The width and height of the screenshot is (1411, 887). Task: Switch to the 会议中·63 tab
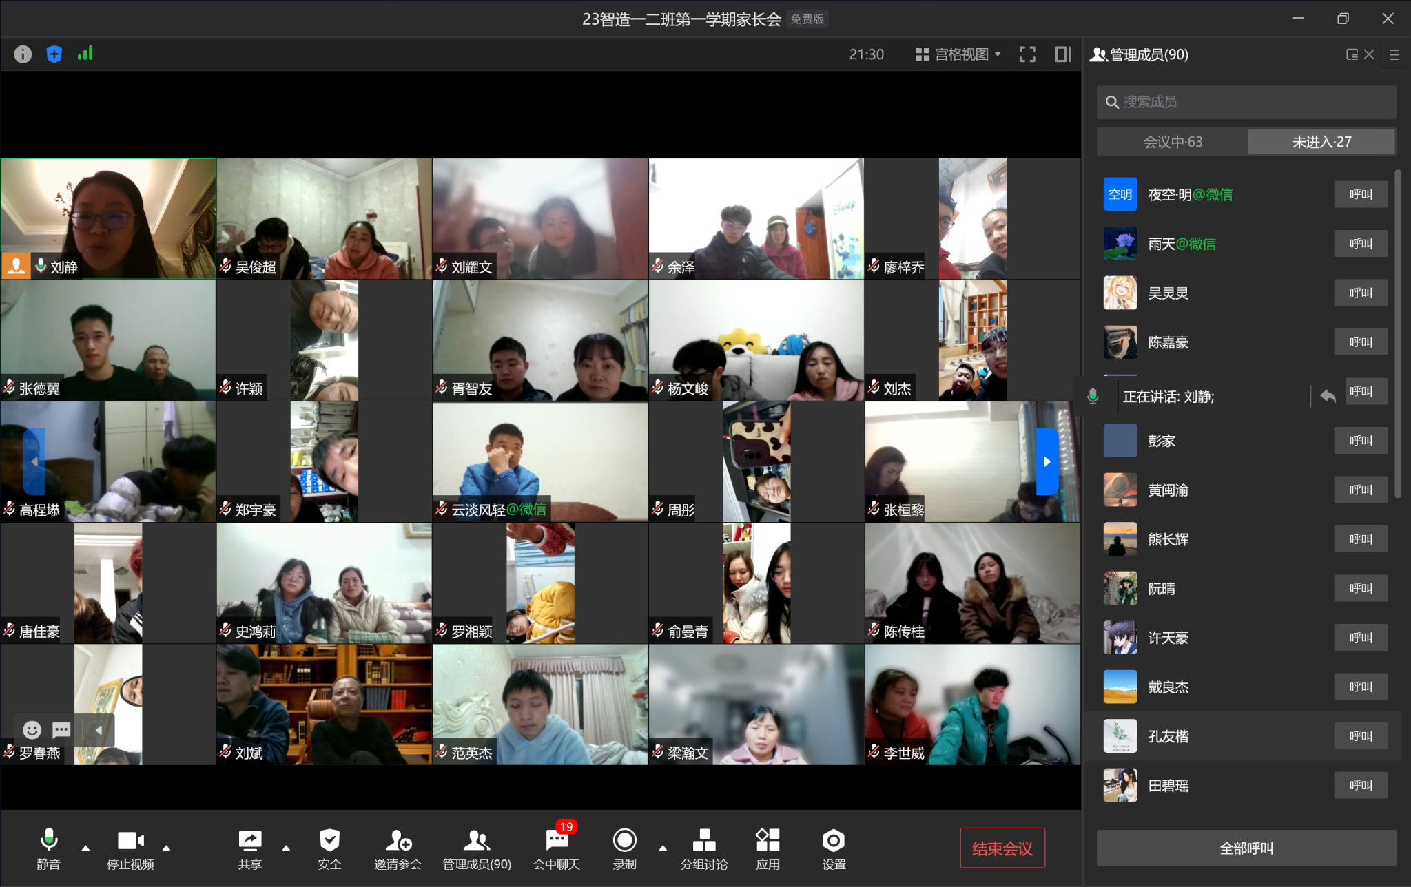[x=1173, y=142]
